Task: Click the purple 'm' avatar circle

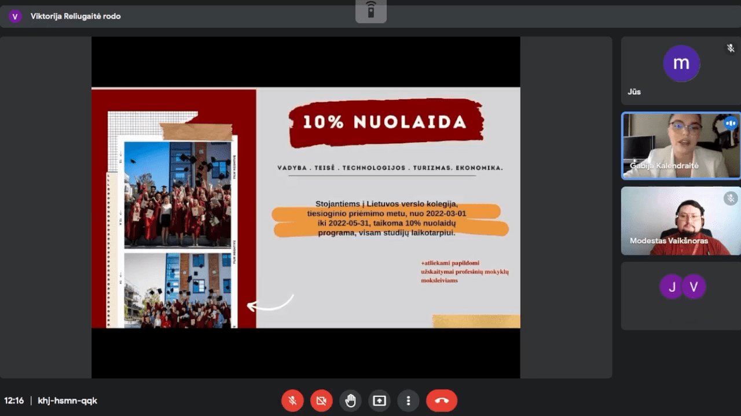Action: tap(681, 63)
